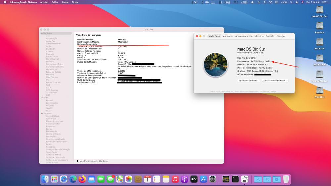This screenshot has height=186, width=331.
Task: Open System Preferences gear in dock
Action: pyautogui.click(x=213, y=179)
